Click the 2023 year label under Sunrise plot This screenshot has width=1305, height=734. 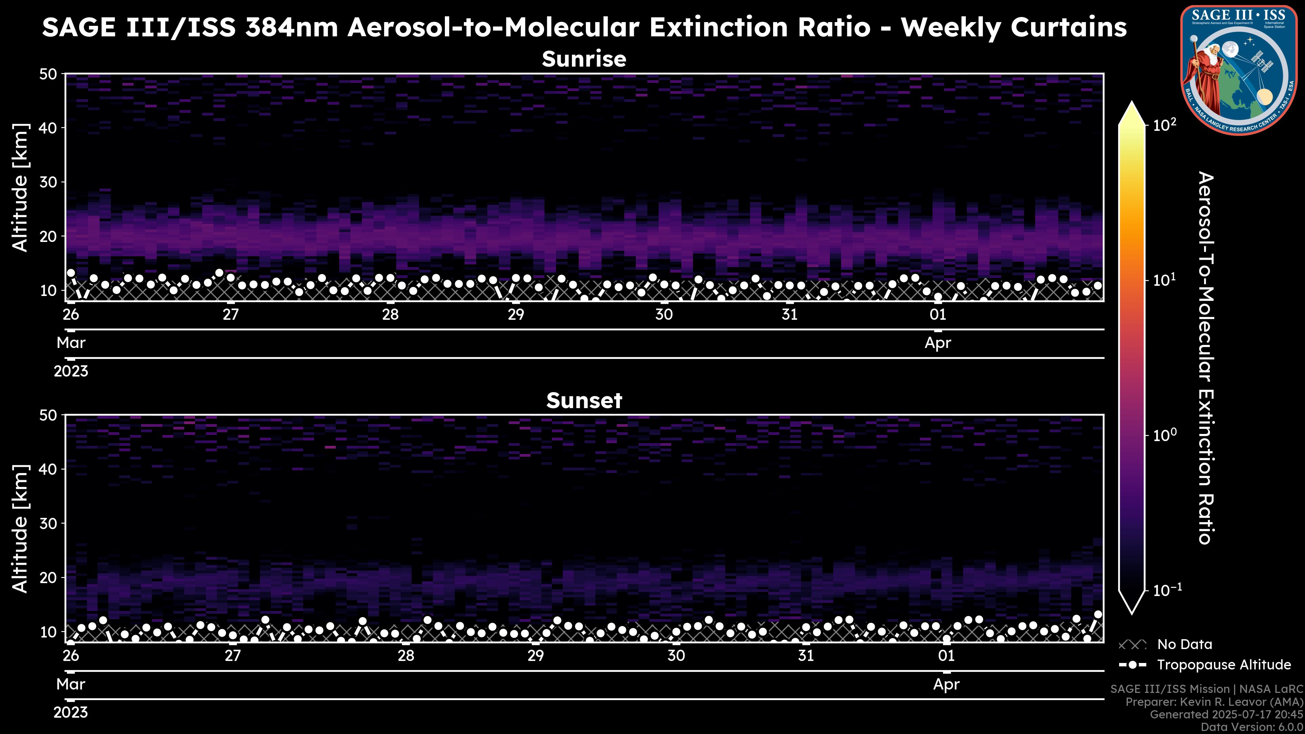tap(71, 371)
